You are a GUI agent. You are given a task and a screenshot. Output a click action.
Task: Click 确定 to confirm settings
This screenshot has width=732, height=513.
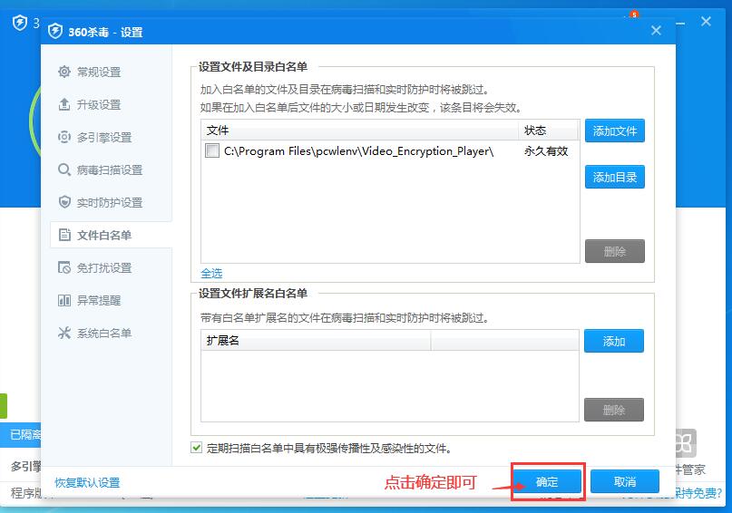pos(548,481)
